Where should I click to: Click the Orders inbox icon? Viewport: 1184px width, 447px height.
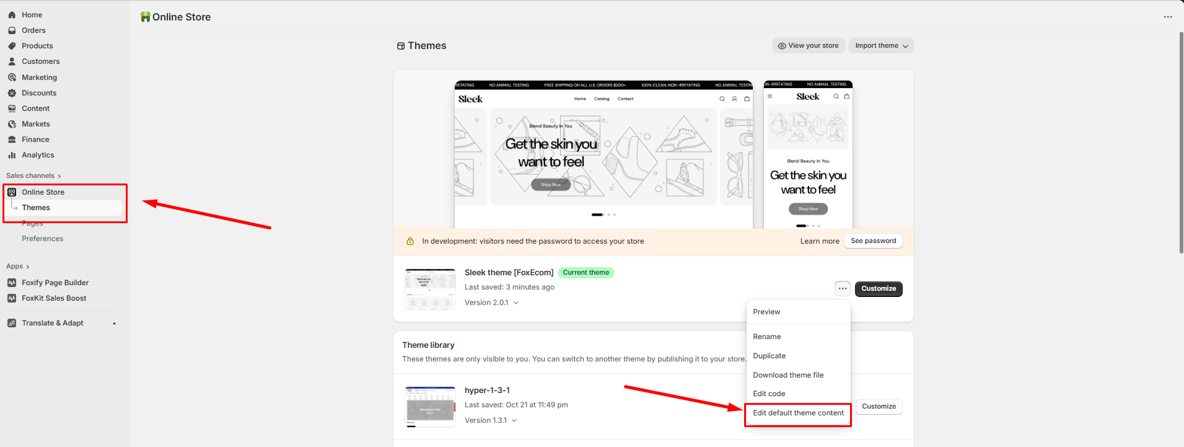(12, 30)
